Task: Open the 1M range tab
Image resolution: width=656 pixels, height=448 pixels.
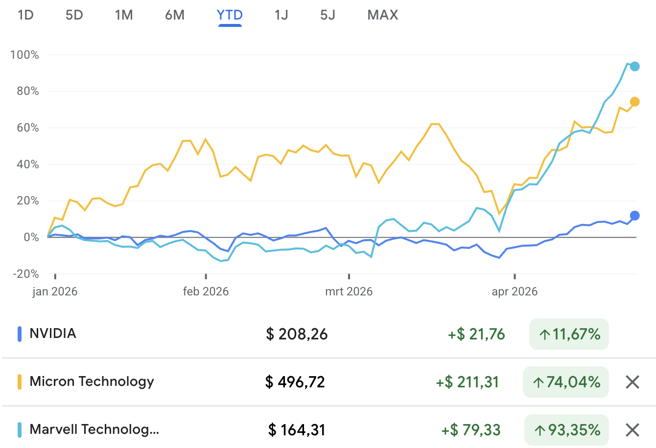Action: tap(124, 15)
